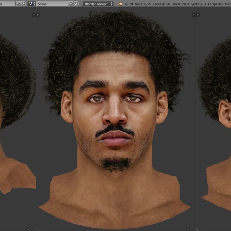Show the hidden center viewport header
Viewport: 231px width, 231px height.
pos(188,229)
